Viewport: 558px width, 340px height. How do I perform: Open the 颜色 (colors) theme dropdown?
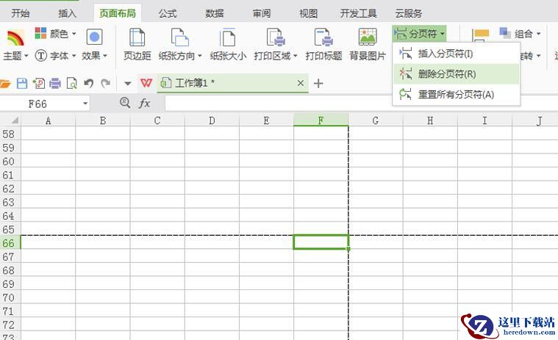(56, 34)
